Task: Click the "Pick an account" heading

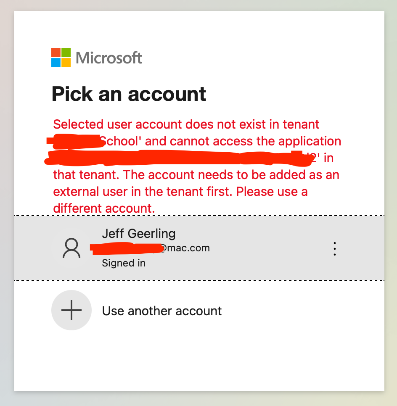Action: (129, 94)
